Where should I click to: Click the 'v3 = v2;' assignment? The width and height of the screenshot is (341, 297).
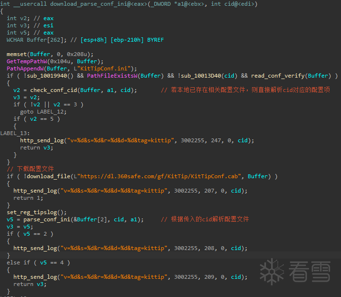pyautogui.click(x=27, y=97)
